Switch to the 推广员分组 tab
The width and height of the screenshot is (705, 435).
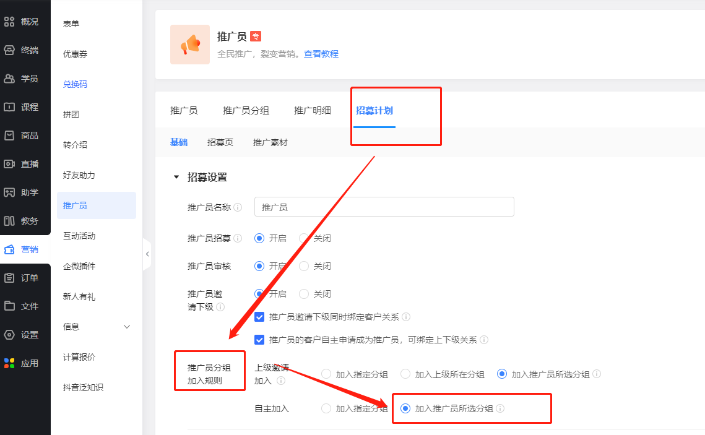tap(246, 111)
